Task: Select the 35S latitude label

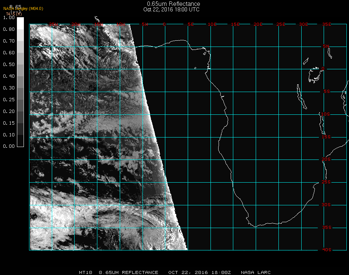Action: [x=327, y=227]
